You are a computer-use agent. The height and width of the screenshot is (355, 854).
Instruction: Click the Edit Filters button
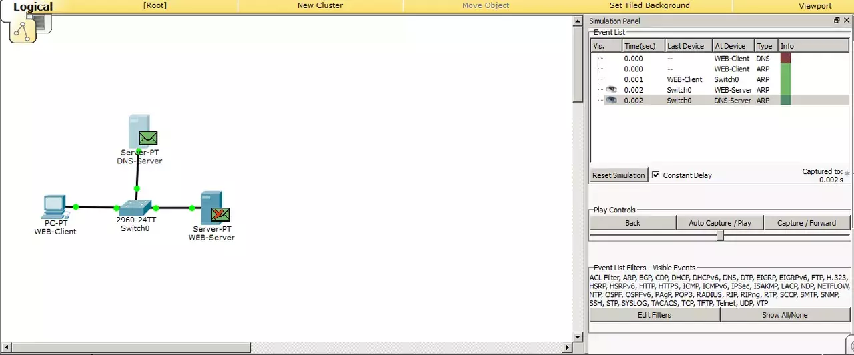(x=655, y=315)
